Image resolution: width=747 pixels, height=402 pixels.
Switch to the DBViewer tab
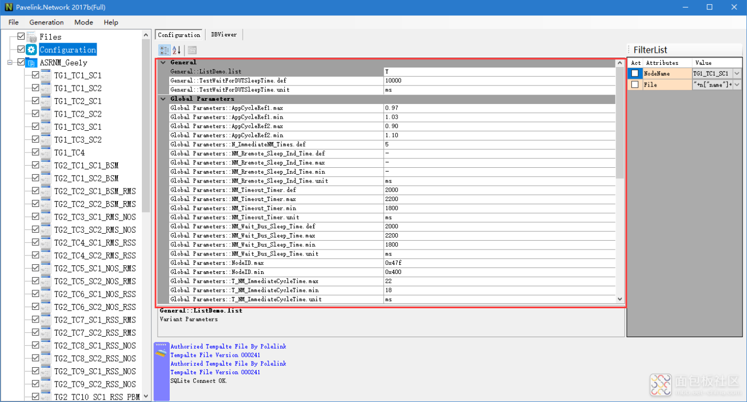tap(224, 34)
